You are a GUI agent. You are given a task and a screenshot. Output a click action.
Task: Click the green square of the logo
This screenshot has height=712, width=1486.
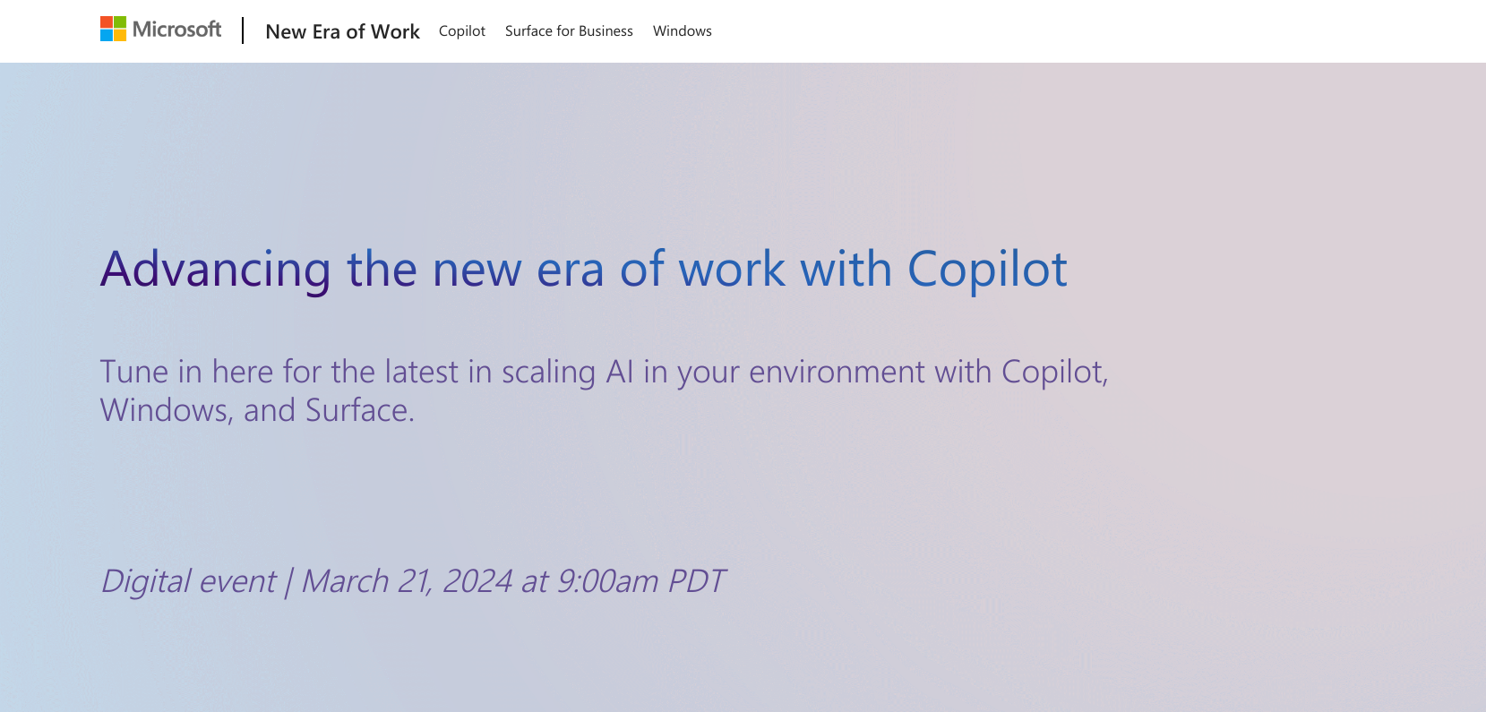[x=118, y=21]
